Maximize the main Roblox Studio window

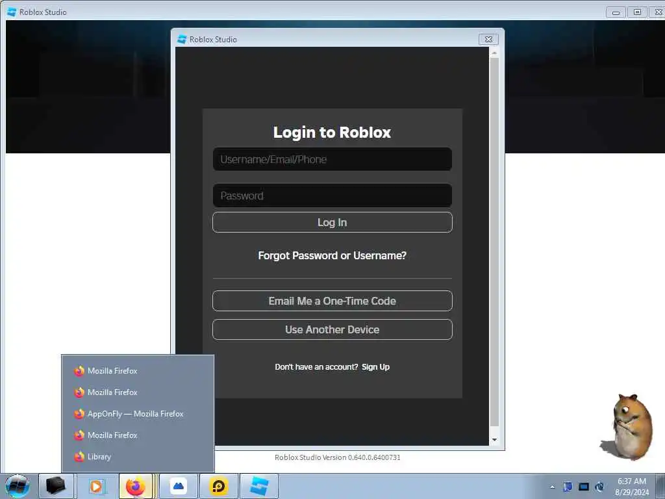(x=637, y=12)
